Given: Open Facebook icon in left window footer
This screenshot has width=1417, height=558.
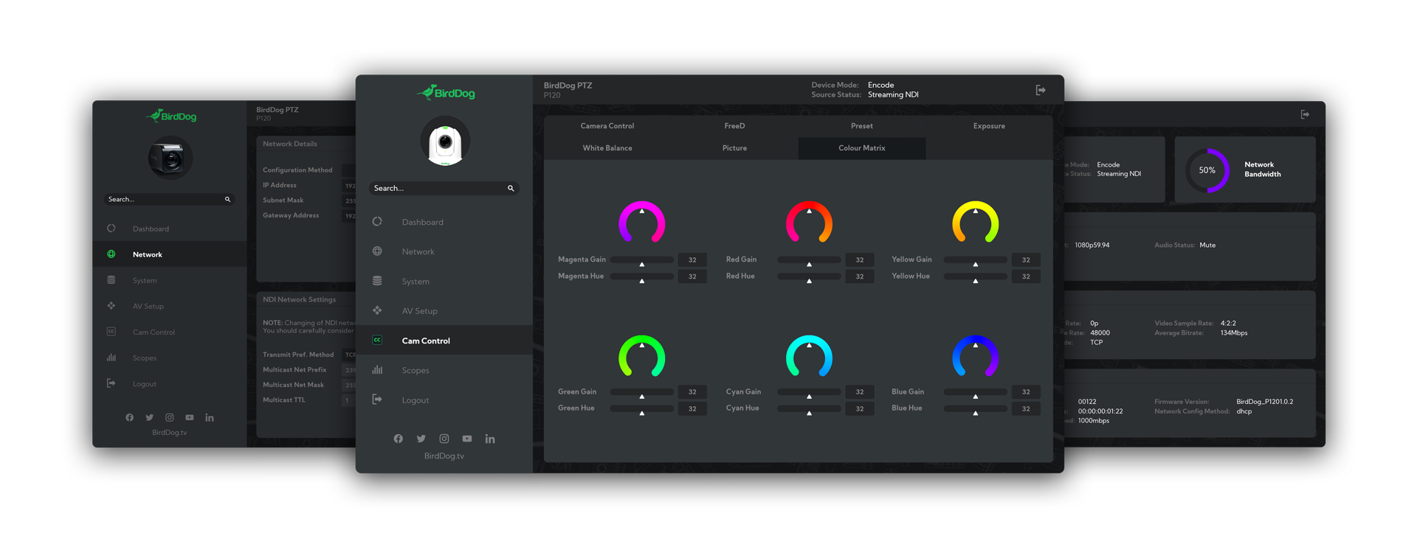Looking at the screenshot, I should (x=130, y=417).
